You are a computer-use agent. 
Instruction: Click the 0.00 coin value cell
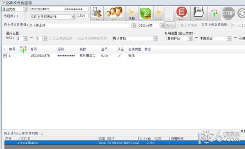(105, 56)
